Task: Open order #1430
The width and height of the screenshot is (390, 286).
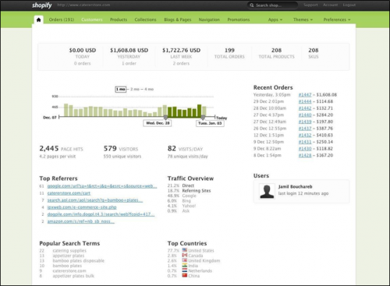Action: (305, 149)
